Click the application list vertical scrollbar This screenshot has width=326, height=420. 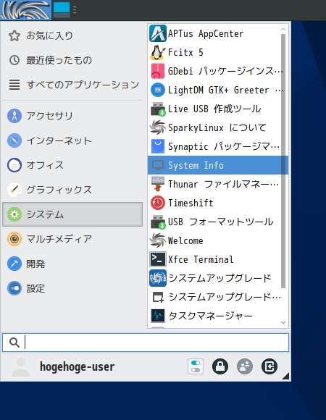tap(283, 161)
